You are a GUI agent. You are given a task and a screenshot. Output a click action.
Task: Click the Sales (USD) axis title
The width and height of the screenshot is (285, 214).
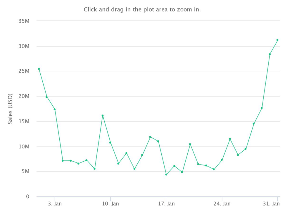(x=10, y=109)
